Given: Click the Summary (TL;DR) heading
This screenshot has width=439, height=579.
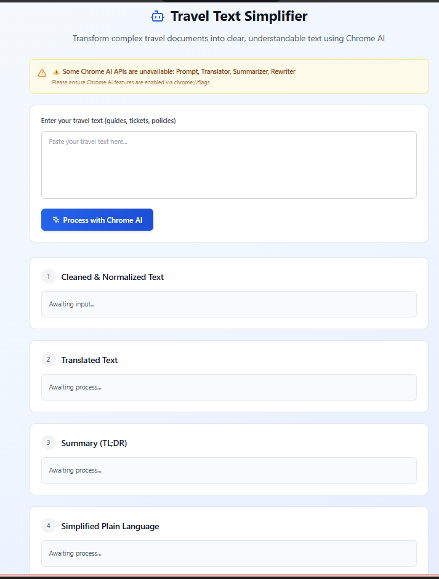Looking at the screenshot, I should coord(94,443).
